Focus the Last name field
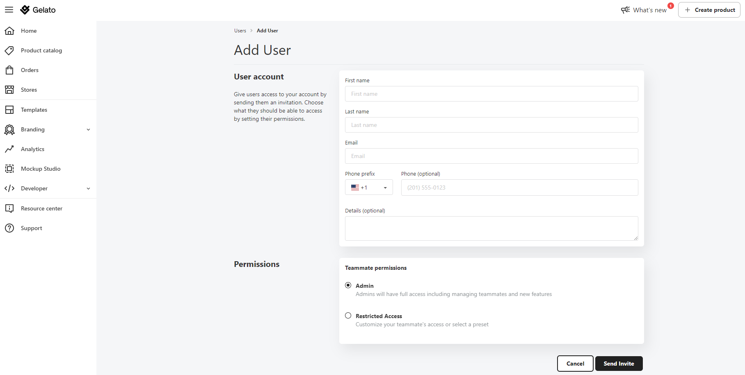 491,125
